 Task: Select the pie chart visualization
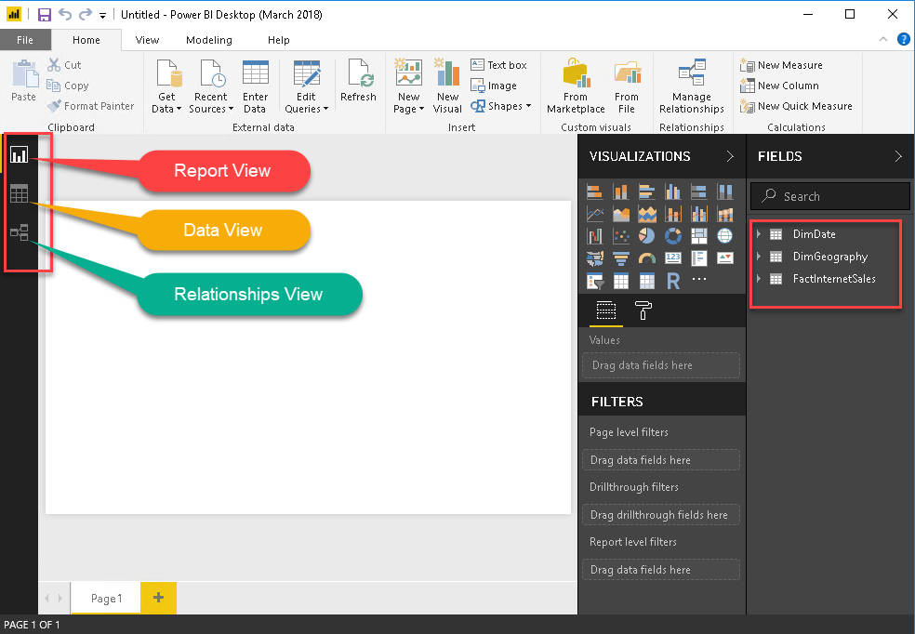[647, 236]
